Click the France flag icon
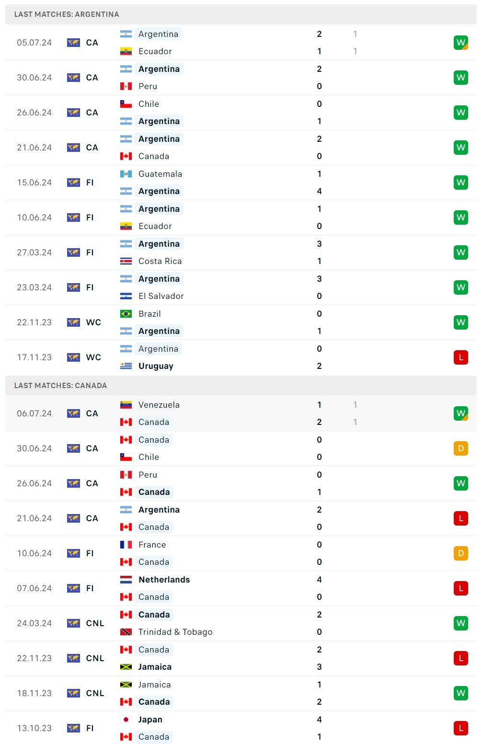Viewport: 482px width, 744px height. pos(126,545)
